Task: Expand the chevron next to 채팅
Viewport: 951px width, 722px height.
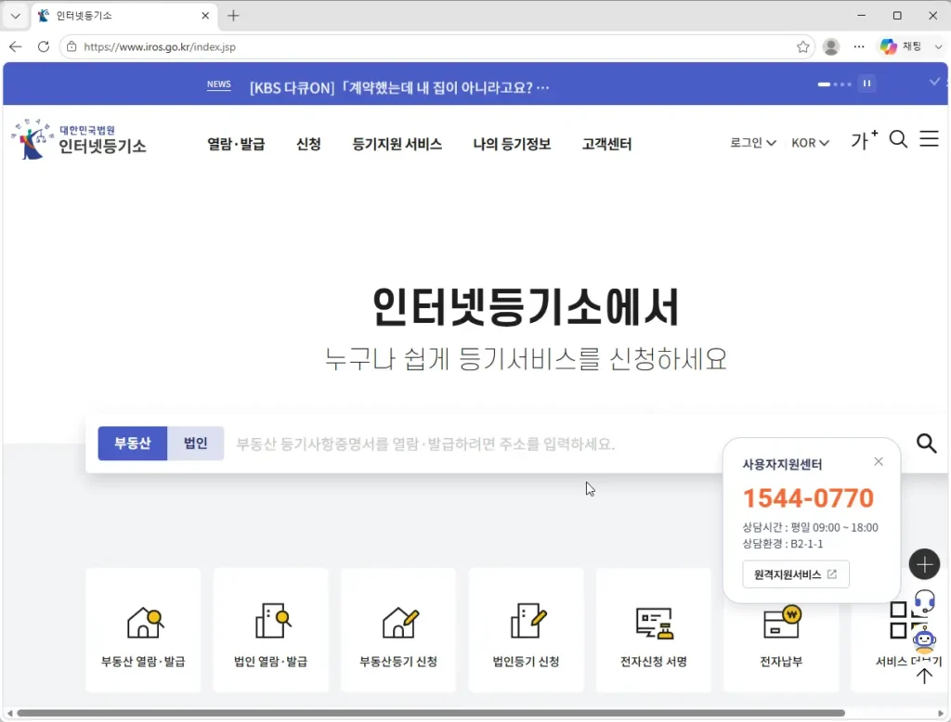Action: click(938, 46)
